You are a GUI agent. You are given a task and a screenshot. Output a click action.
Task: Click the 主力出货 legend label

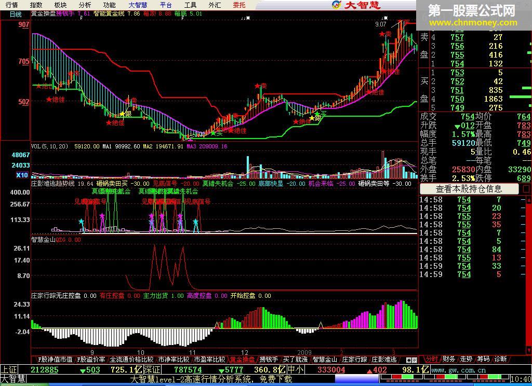[x=155, y=296]
